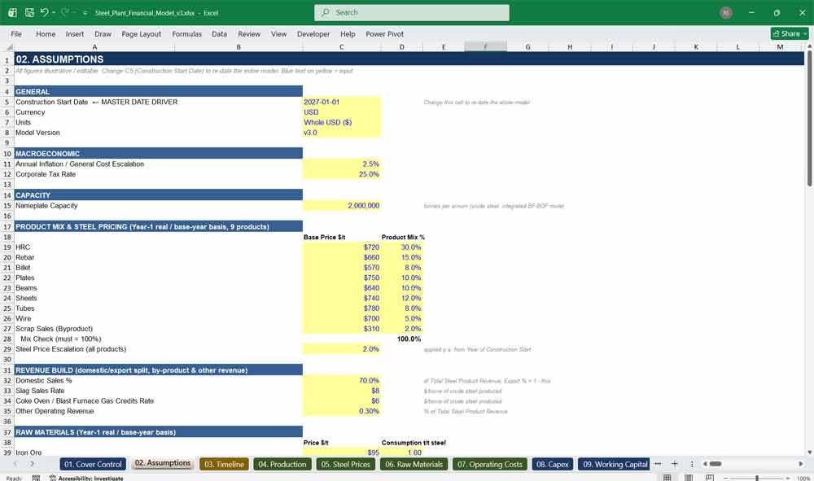Viewport: 814px width, 481px height.
Task: Undo the last action
Action: coord(44,12)
